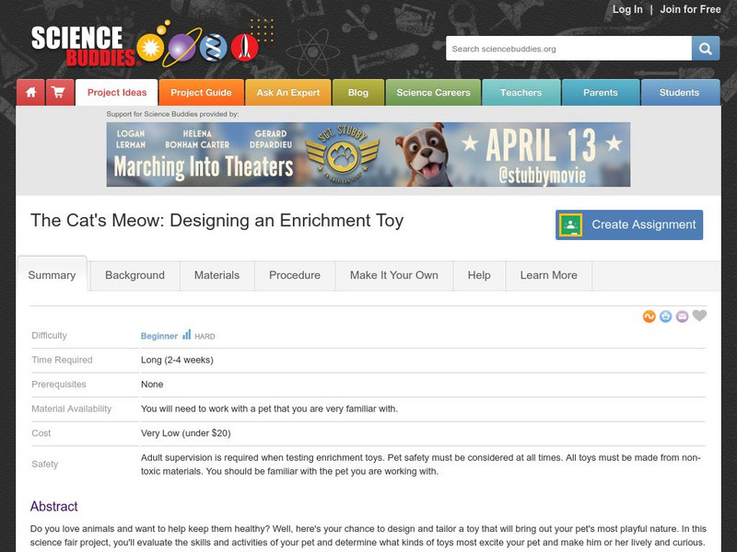Switch to the Materials tab
737x552 pixels.
(216, 275)
